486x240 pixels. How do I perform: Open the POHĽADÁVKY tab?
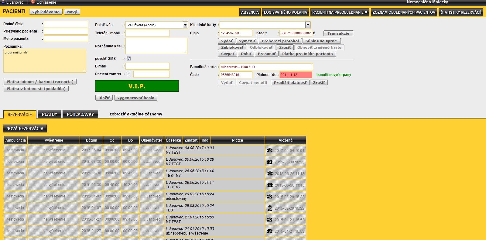click(80, 114)
